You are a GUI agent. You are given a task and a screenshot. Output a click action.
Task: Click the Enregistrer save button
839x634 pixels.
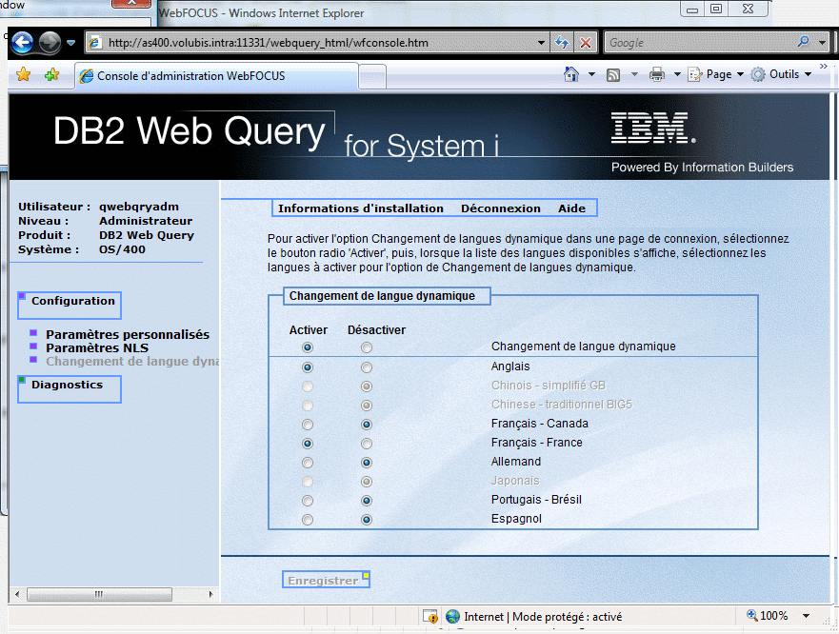coord(326,580)
